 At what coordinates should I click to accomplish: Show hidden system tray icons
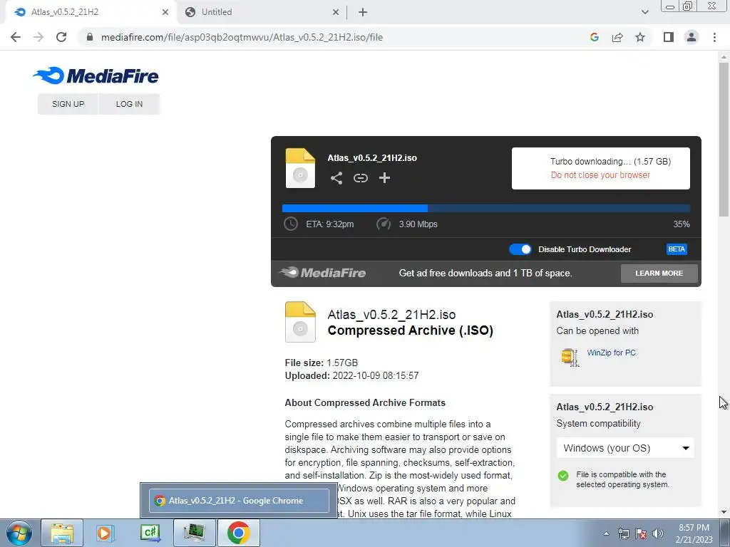pyautogui.click(x=606, y=533)
